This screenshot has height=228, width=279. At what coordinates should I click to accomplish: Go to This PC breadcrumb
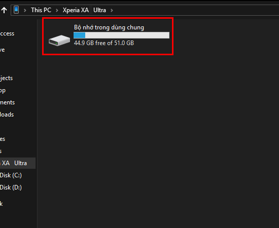coord(41,10)
